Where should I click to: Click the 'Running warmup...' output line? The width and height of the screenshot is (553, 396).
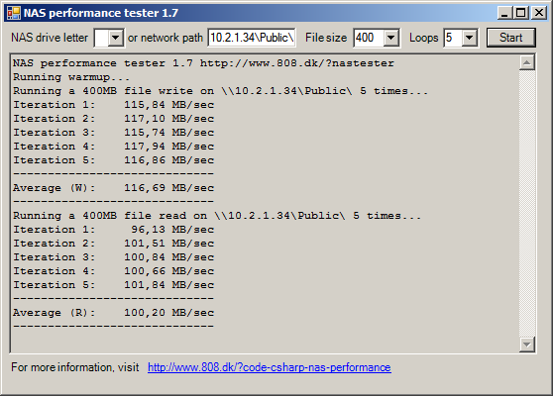(71, 77)
